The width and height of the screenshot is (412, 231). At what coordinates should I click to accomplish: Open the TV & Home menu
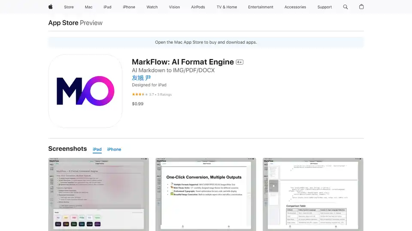227,7
